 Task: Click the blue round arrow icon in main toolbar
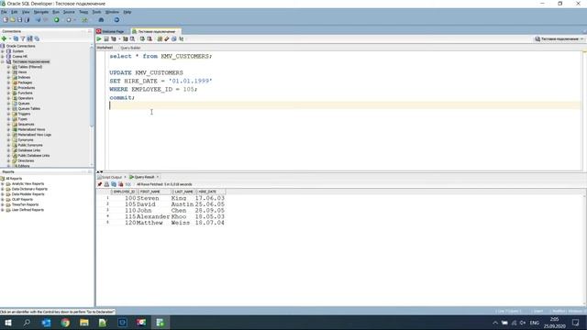(116, 20)
